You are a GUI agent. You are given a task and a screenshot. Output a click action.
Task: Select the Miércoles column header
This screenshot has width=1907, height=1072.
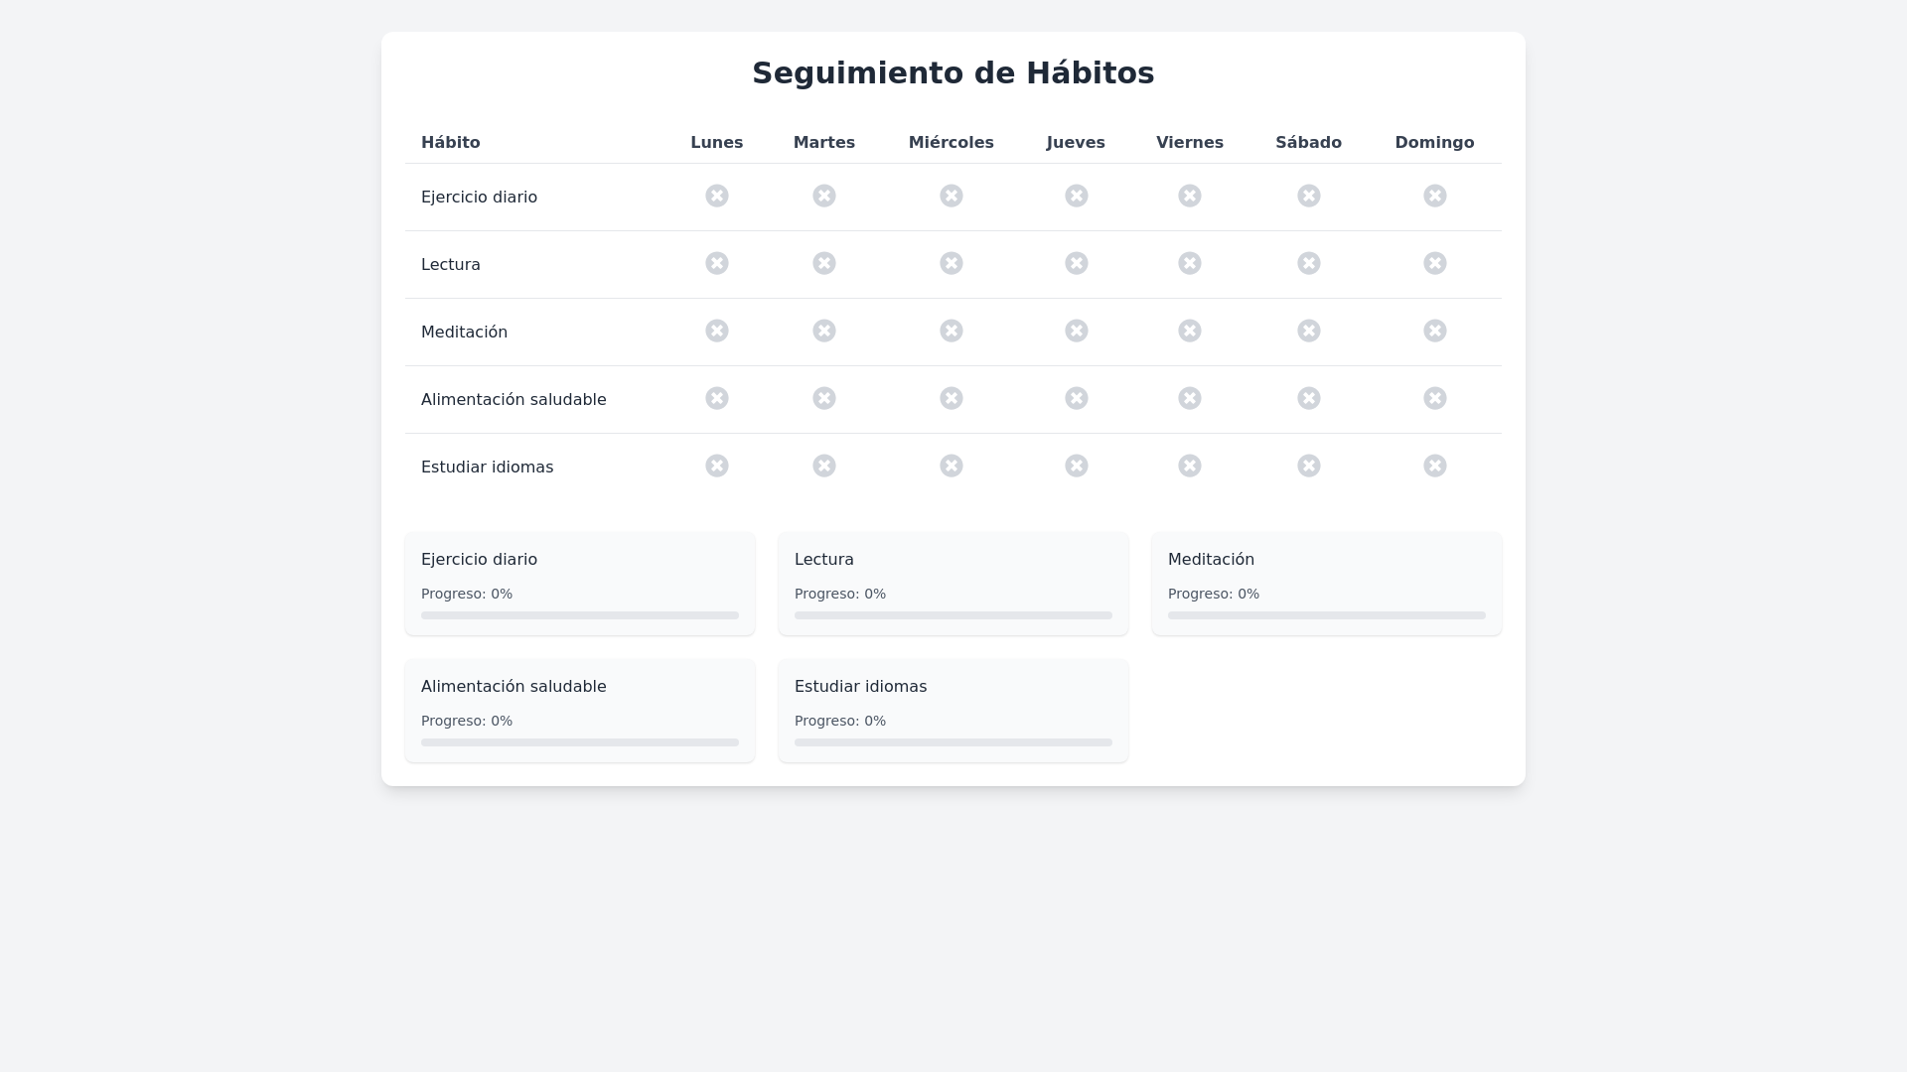click(x=951, y=142)
